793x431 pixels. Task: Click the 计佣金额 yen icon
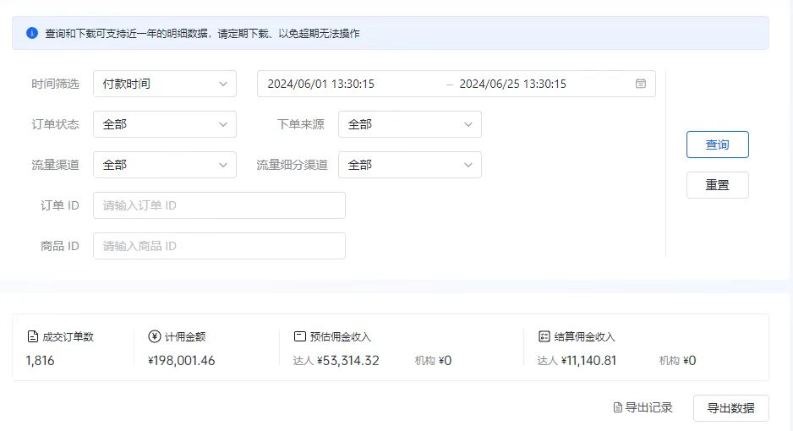point(154,336)
